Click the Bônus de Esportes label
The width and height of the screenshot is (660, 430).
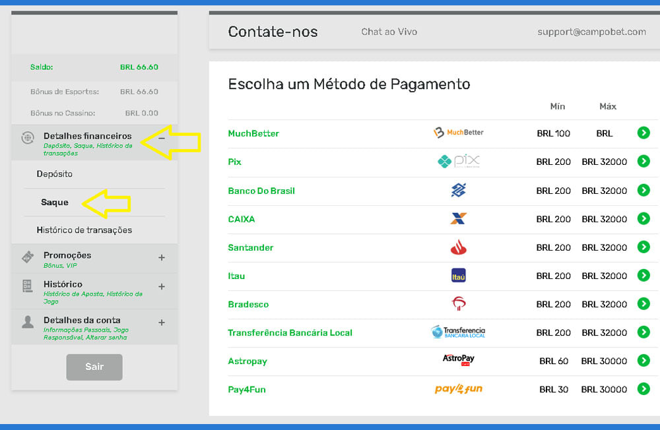pyautogui.click(x=65, y=92)
